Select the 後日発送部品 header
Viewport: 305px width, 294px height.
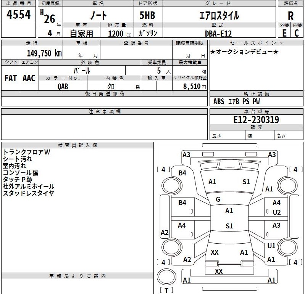click(105, 94)
